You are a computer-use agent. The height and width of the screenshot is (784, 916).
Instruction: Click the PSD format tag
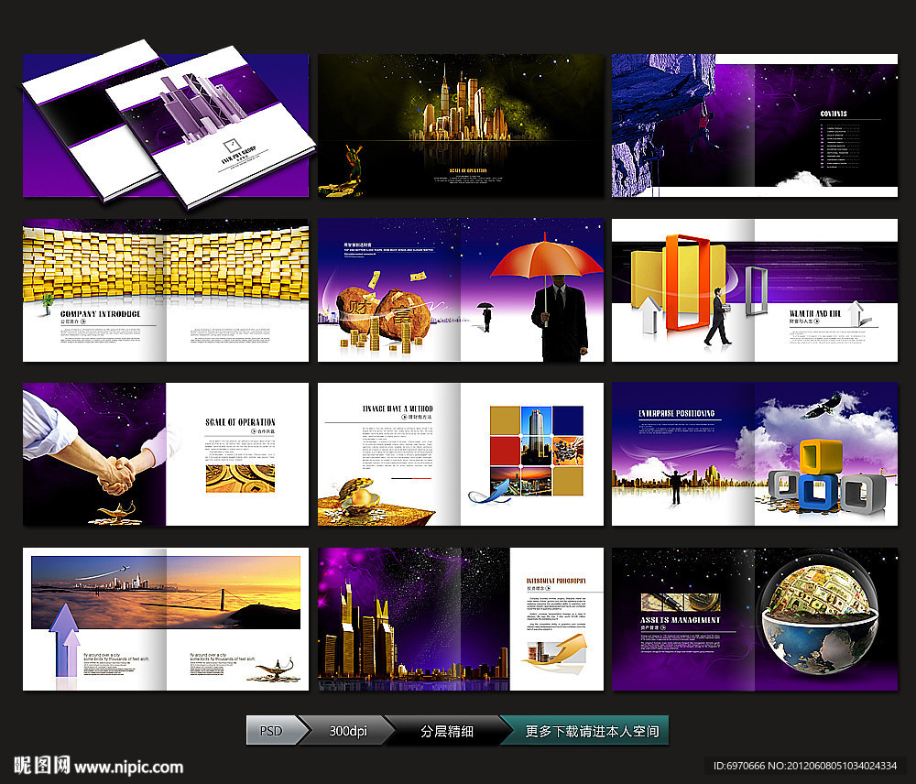[271, 731]
